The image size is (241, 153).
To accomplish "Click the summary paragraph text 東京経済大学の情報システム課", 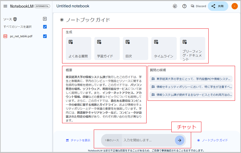I will pyautogui.click(x=86, y=77).
